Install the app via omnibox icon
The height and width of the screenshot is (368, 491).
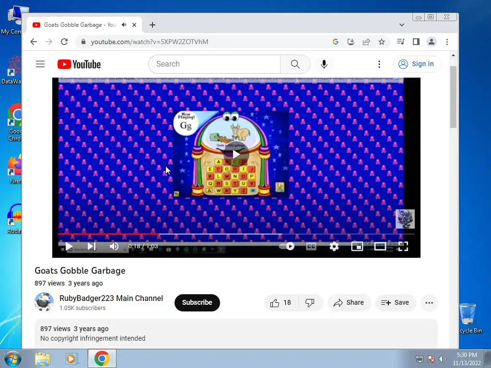coord(351,42)
